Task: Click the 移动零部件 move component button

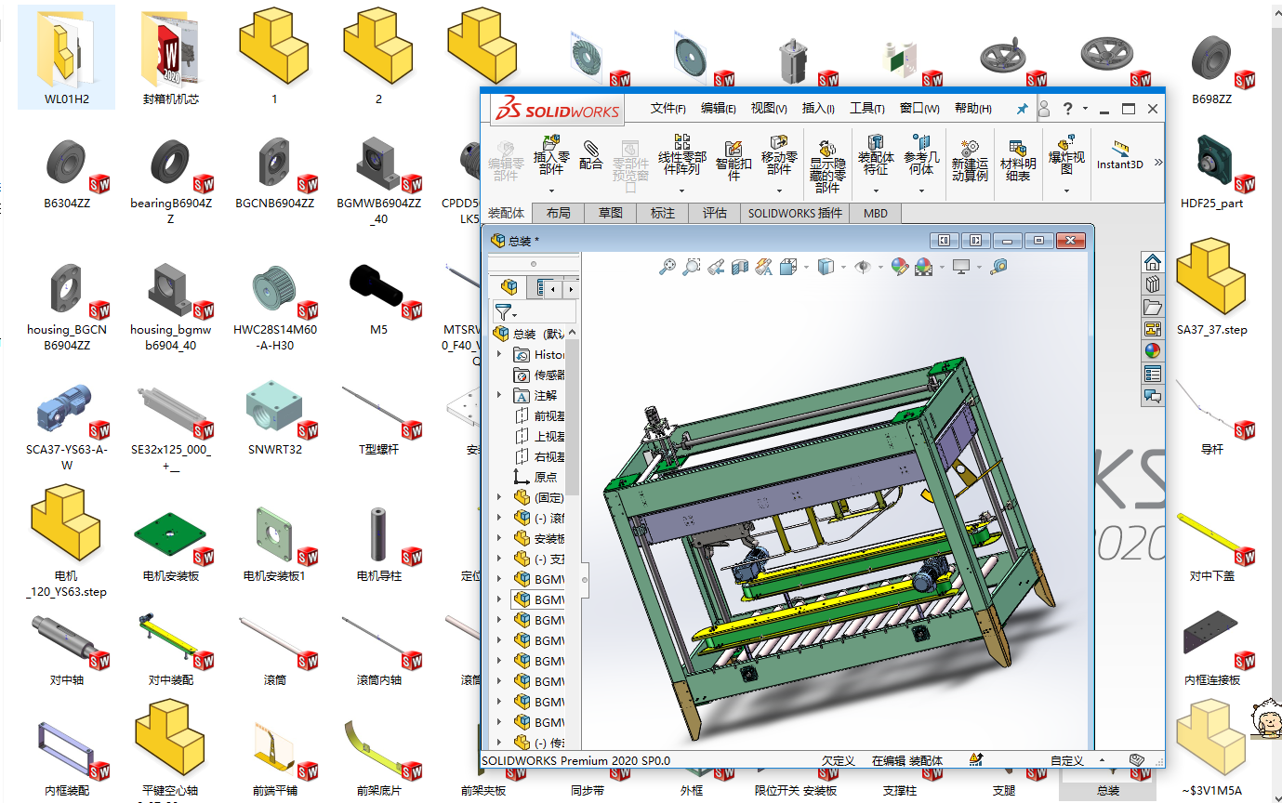Action: click(779, 155)
